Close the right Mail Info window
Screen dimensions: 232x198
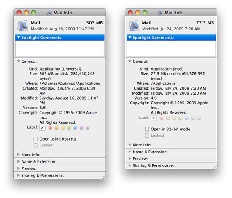(x=130, y=12)
